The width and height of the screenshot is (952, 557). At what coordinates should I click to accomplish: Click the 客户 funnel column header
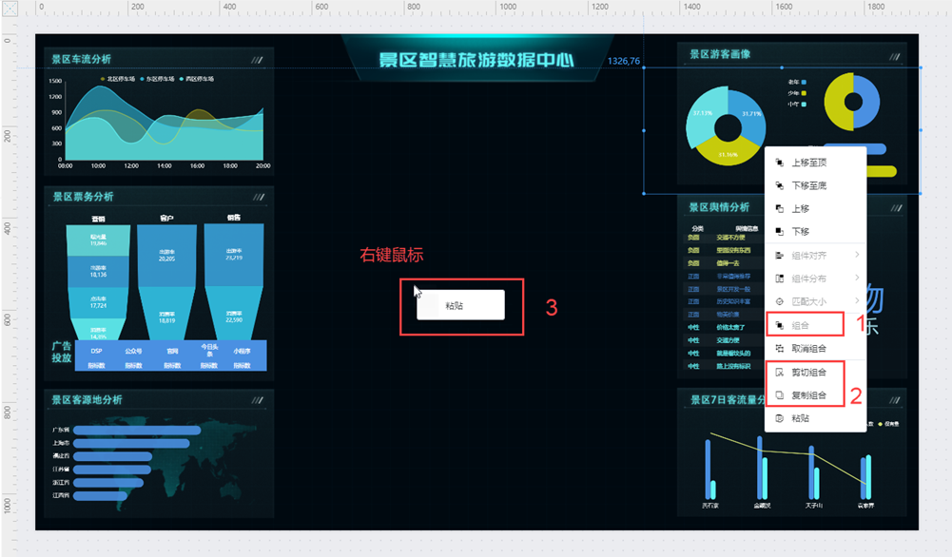coord(167,218)
